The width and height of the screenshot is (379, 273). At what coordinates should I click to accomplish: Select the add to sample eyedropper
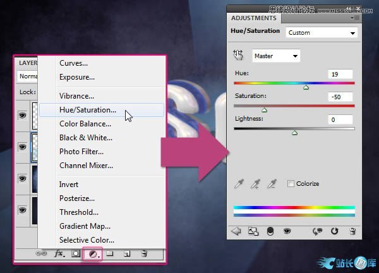click(256, 184)
